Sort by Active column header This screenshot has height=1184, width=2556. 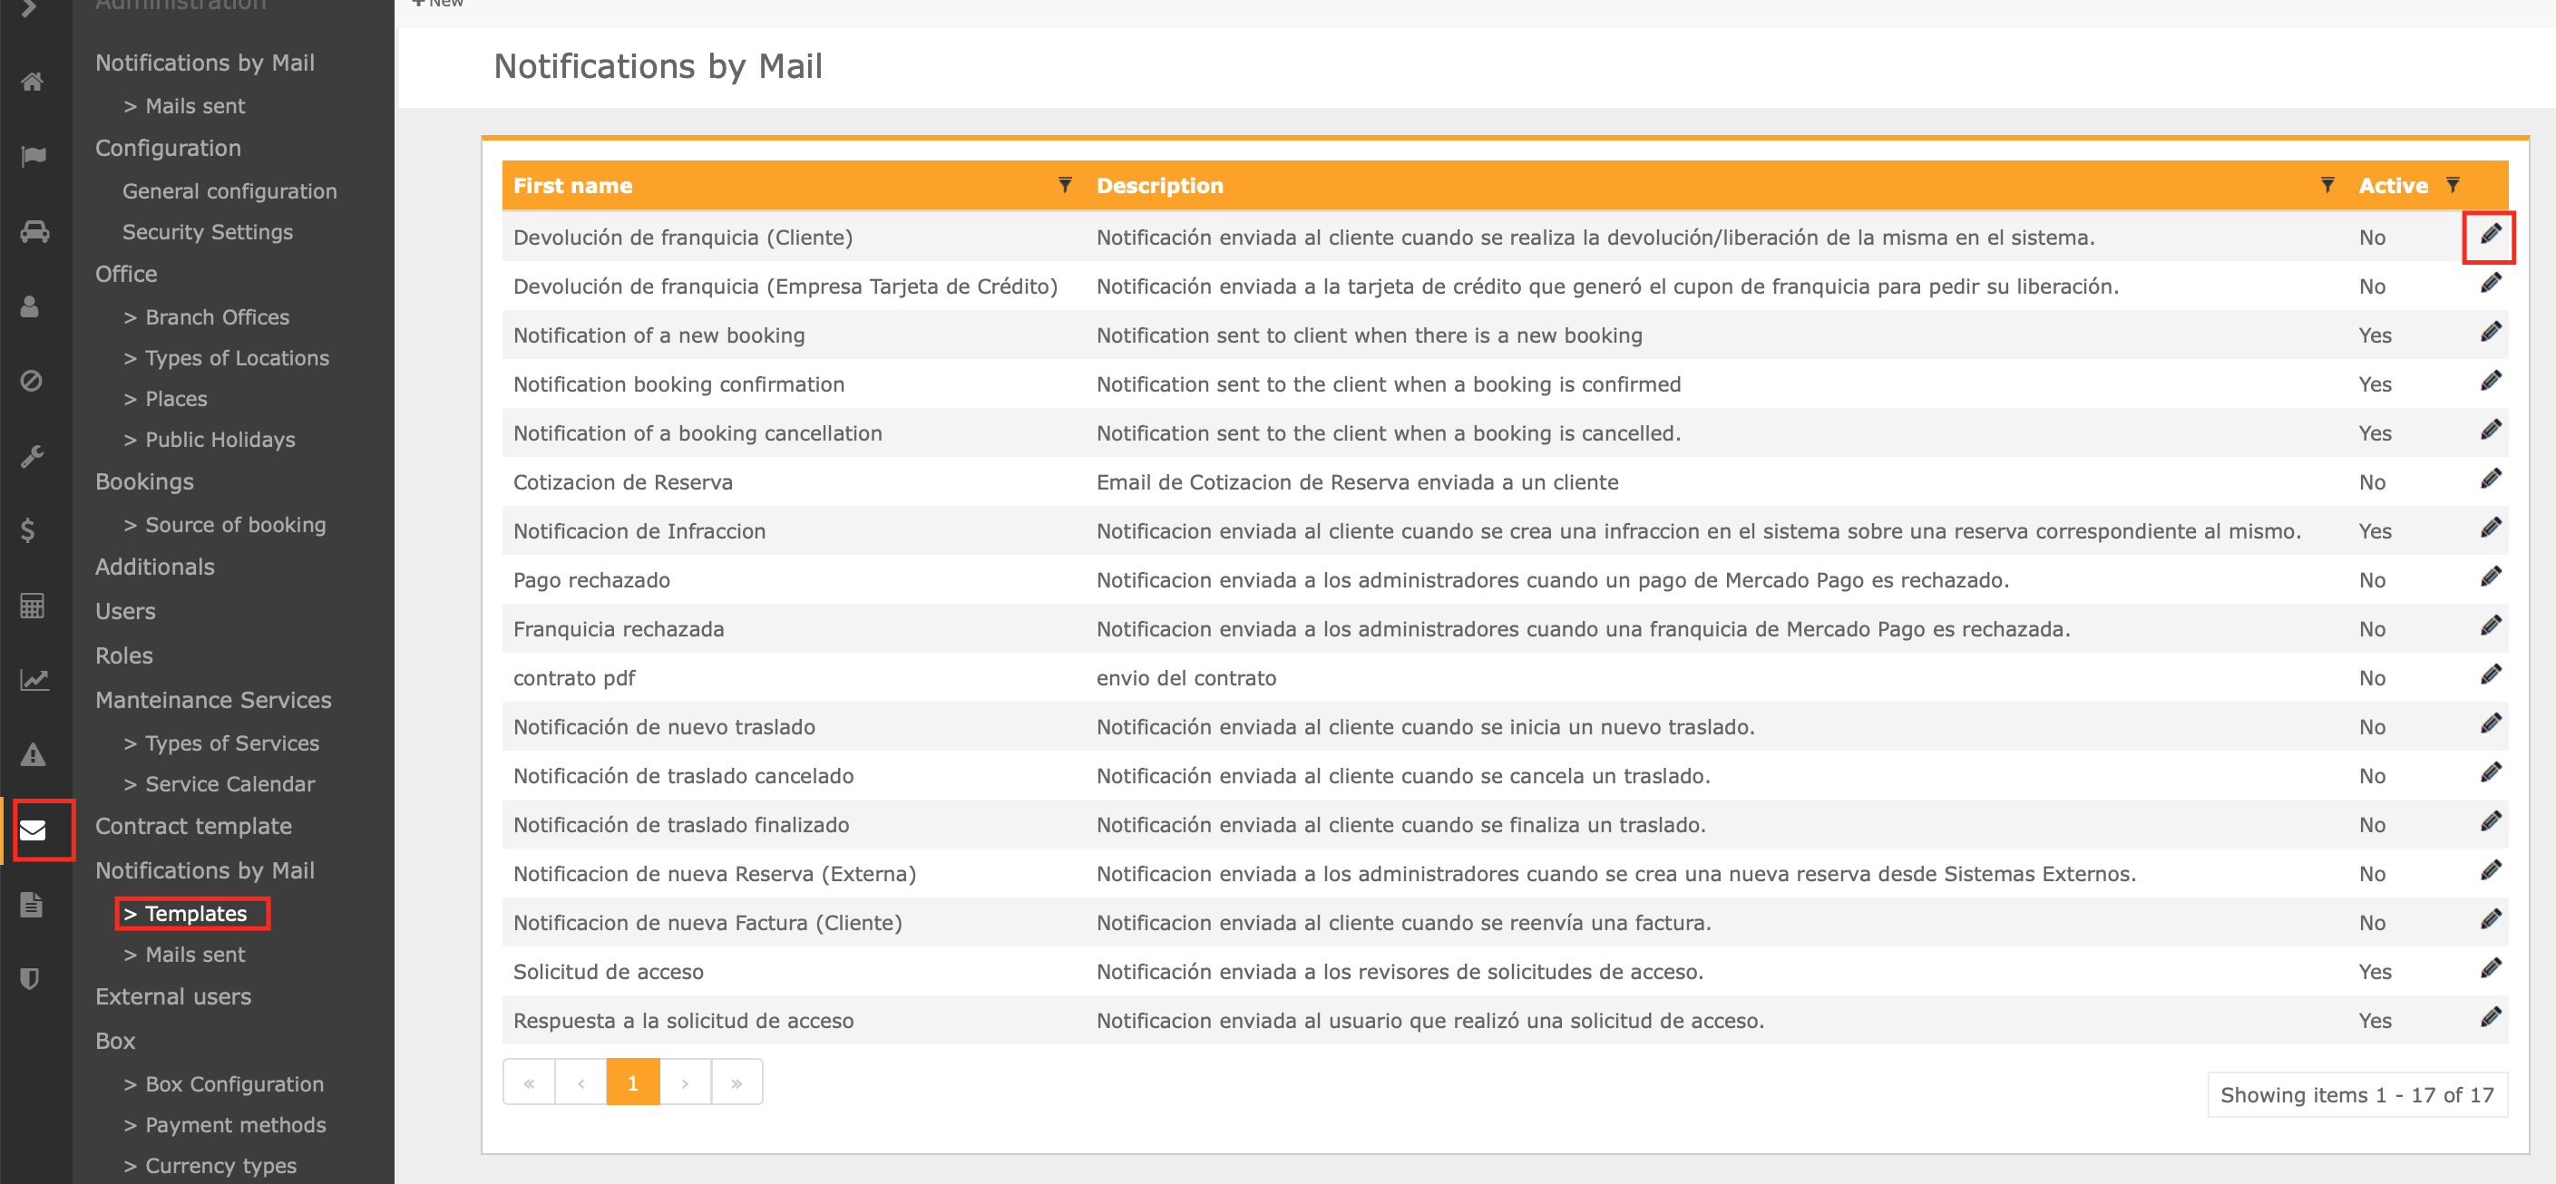point(2394,186)
